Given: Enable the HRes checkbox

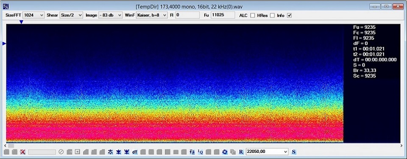Looking at the screenshot, I should coord(272,16).
